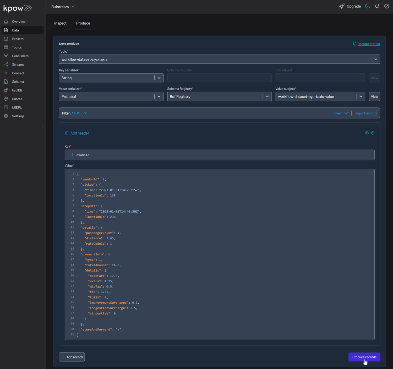The height and width of the screenshot is (369, 393).
Task: Open notifications bell icon
Action: 377,6
